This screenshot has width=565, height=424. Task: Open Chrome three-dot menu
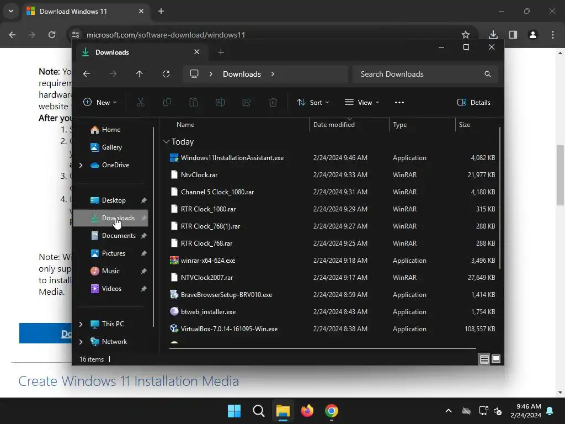coord(553,35)
